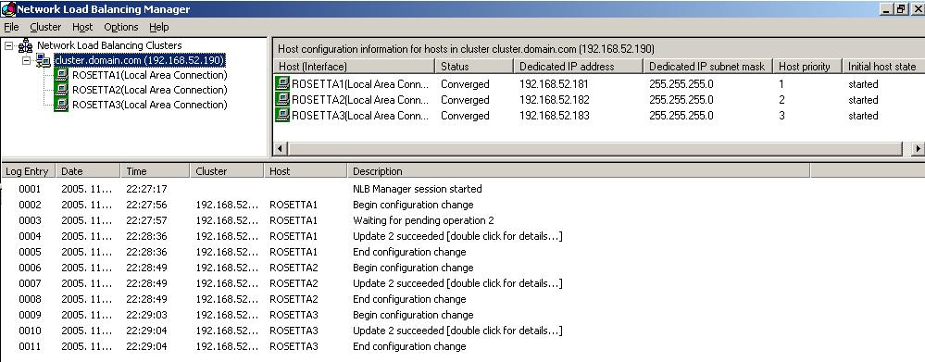Click ROSETTA1 host icon in the tree
This screenshot has height=362, width=925.
[61, 75]
